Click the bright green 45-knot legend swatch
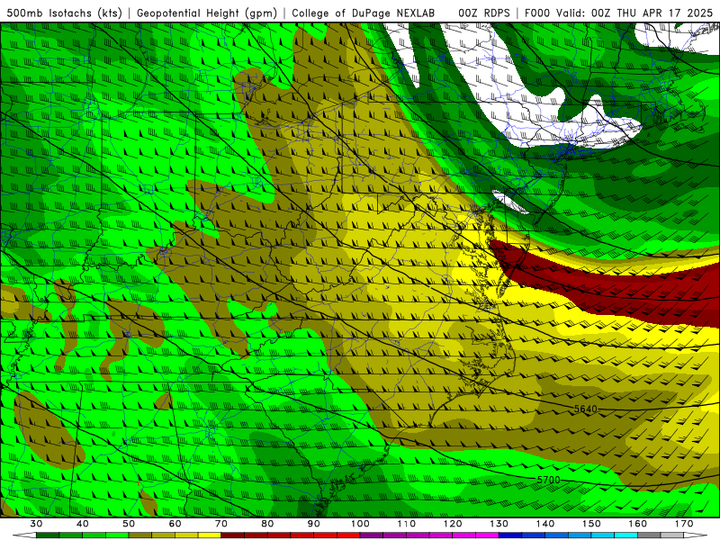 [x=117, y=535]
